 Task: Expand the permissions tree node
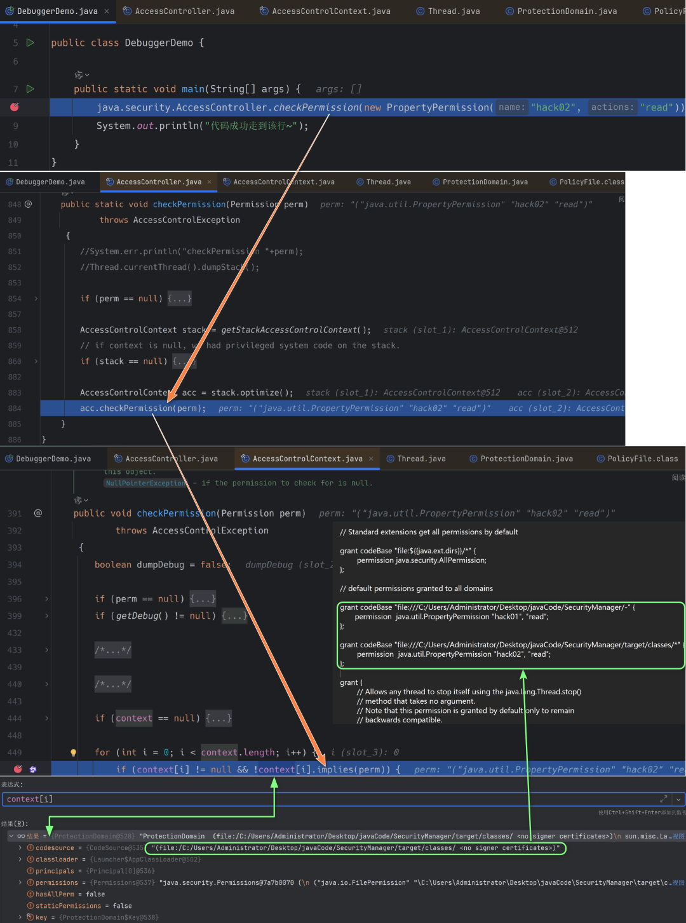click(x=20, y=882)
